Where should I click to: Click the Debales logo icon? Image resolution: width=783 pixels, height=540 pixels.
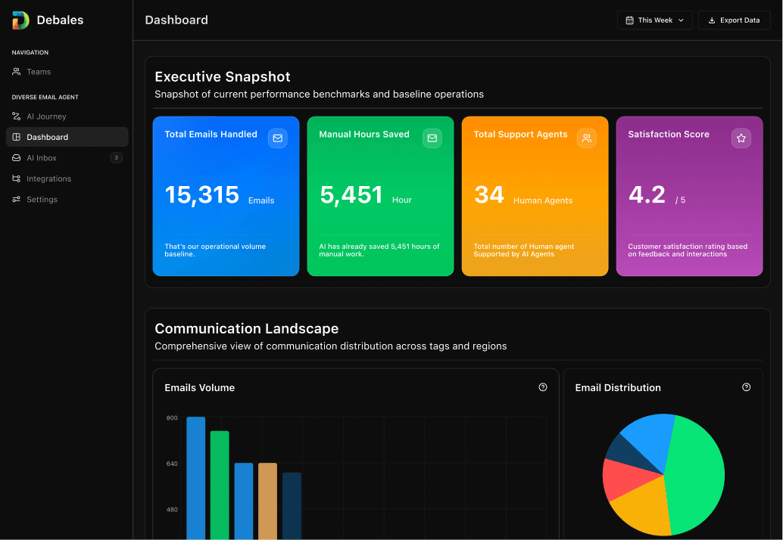coord(20,20)
